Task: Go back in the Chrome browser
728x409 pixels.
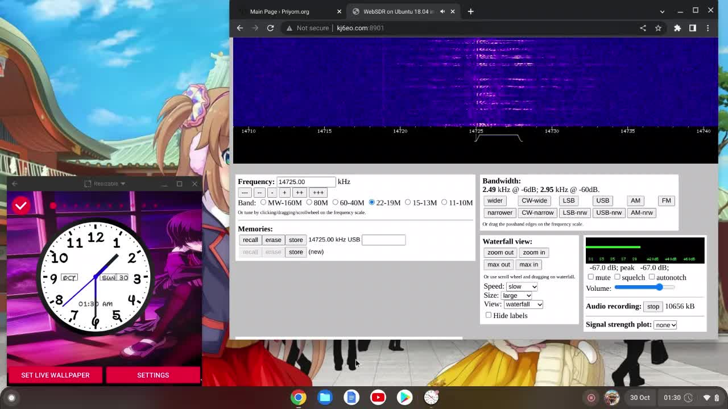Action: (x=240, y=28)
